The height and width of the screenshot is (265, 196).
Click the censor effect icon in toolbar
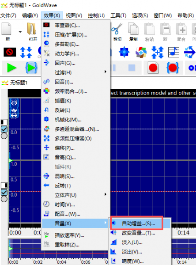(10, 52)
